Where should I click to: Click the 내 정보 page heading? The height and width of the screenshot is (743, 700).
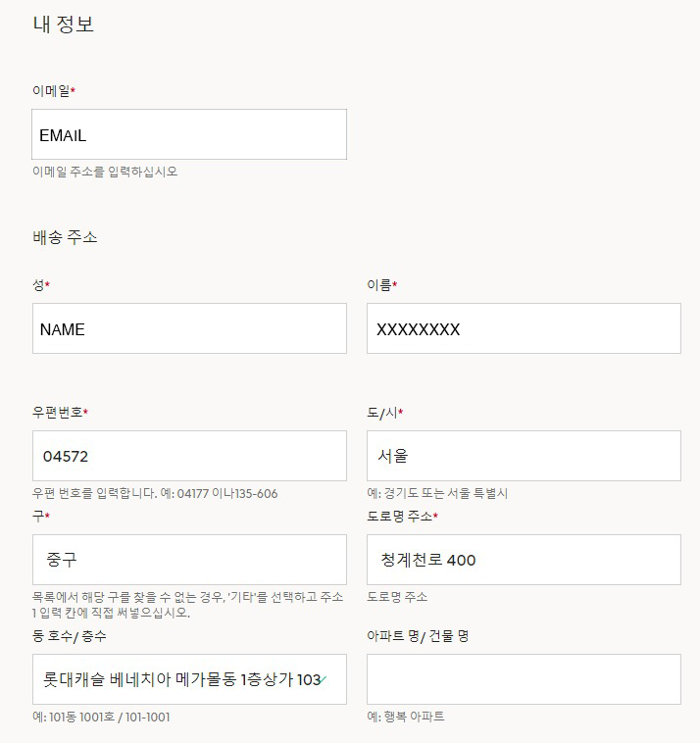coord(63,25)
